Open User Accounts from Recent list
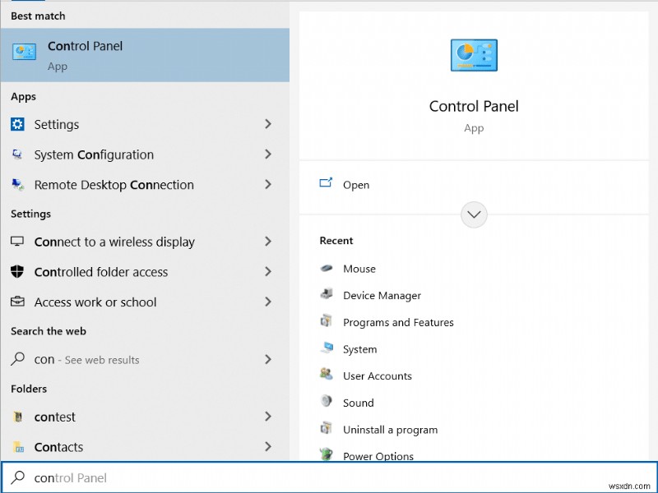Image resolution: width=658 pixels, height=493 pixels. pyautogui.click(x=377, y=376)
